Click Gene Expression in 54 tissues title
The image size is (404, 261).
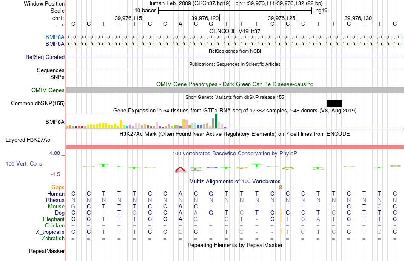click(x=235, y=111)
